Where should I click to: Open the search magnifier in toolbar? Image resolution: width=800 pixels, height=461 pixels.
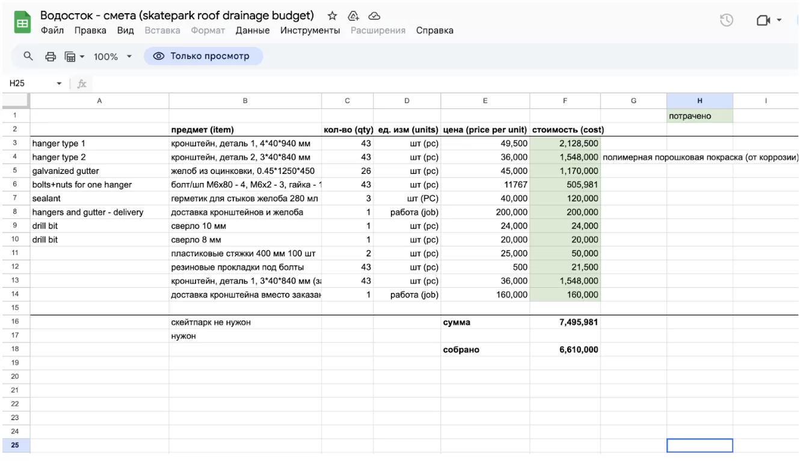(x=28, y=57)
